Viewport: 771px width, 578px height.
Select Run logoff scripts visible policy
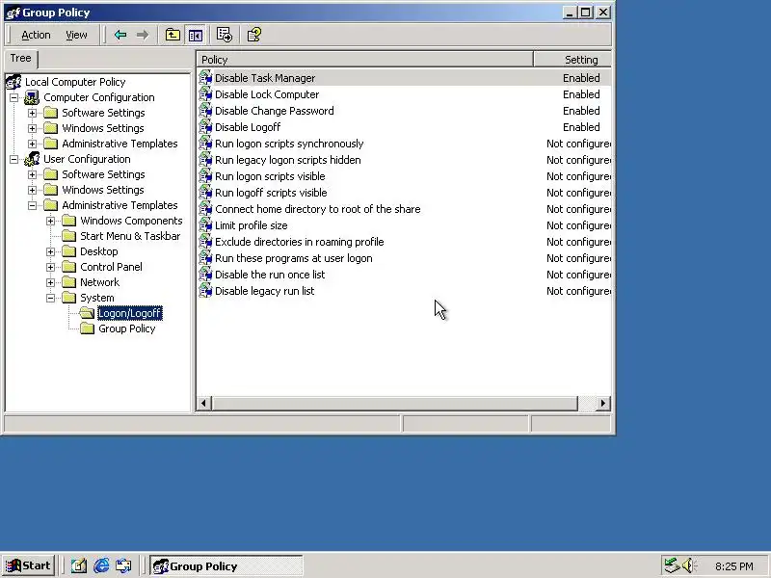(271, 193)
